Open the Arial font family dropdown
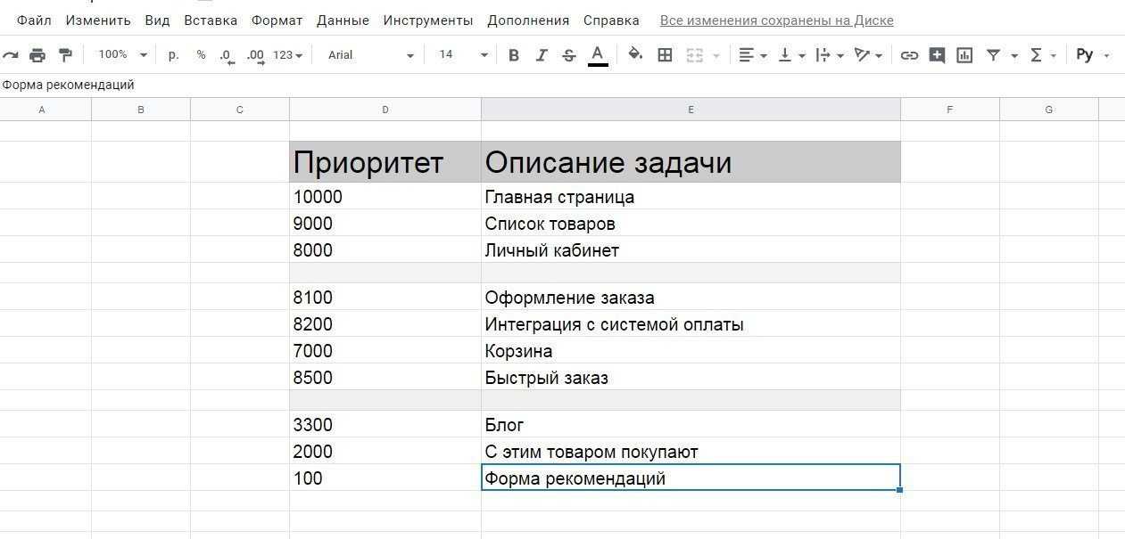 [x=370, y=55]
